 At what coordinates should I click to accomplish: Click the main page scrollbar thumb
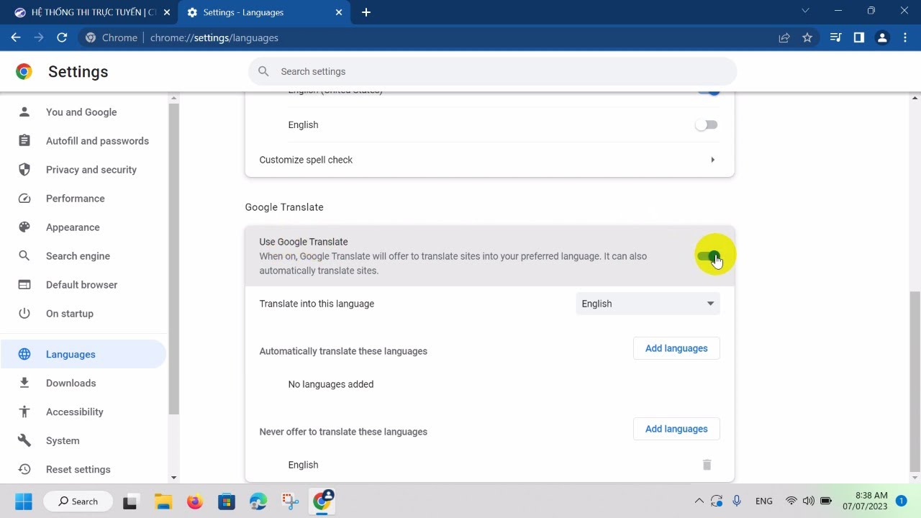pyautogui.click(x=915, y=381)
